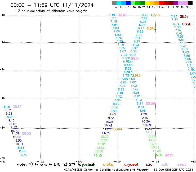Click the wave height value 8.03
Screen dimensions: 196x172
(x=137, y=96)
